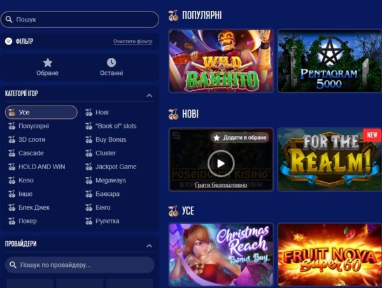Click the search magnifier icon in Пошук field
The image size is (382, 288).
pyautogui.click(x=9, y=20)
